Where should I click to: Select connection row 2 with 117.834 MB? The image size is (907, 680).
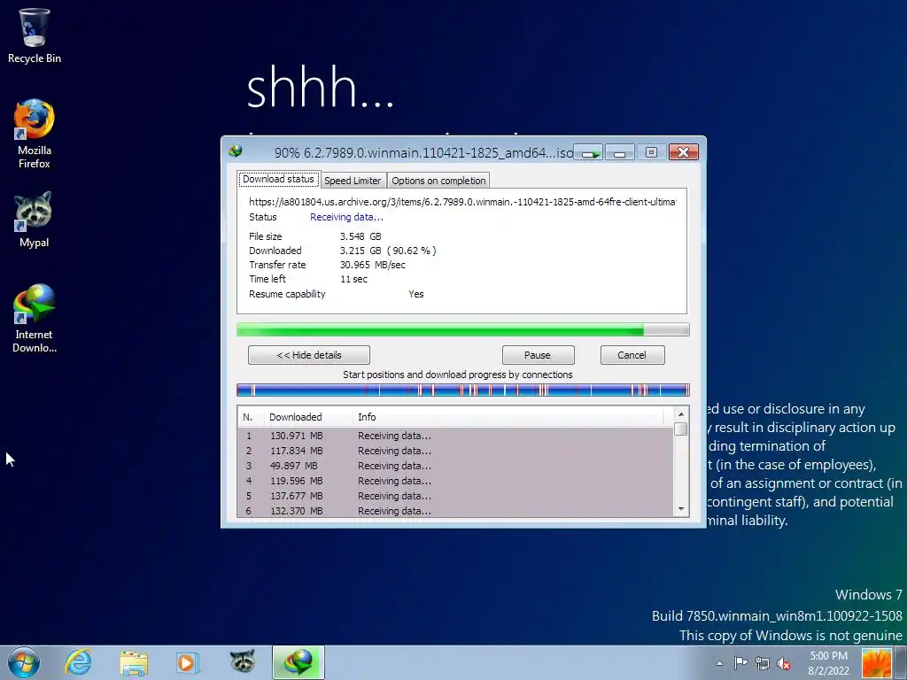[455, 451]
